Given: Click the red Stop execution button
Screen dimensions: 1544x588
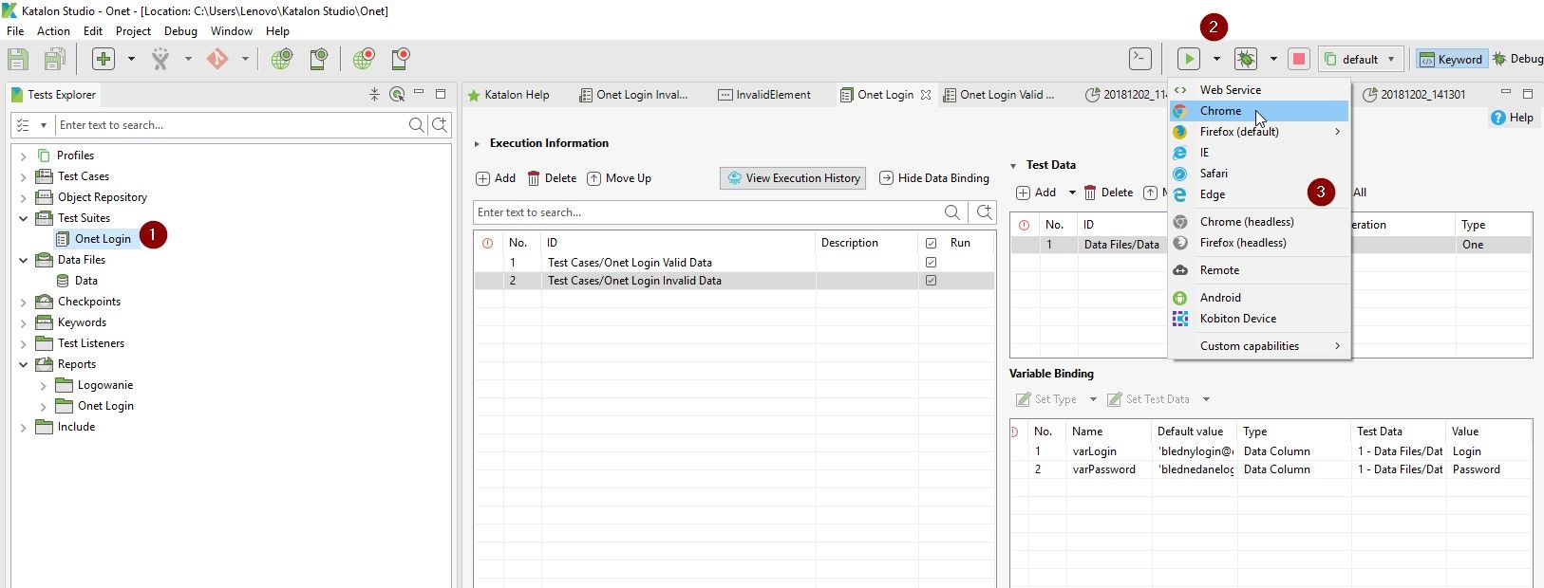Looking at the screenshot, I should [1298, 59].
